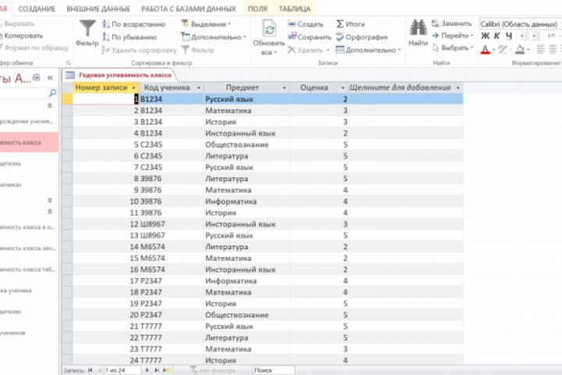Image resolution: width=562 pixels, height=375 pixels.
Task: Open the Выделение dropdown
Action: click(x=206, y=24)
